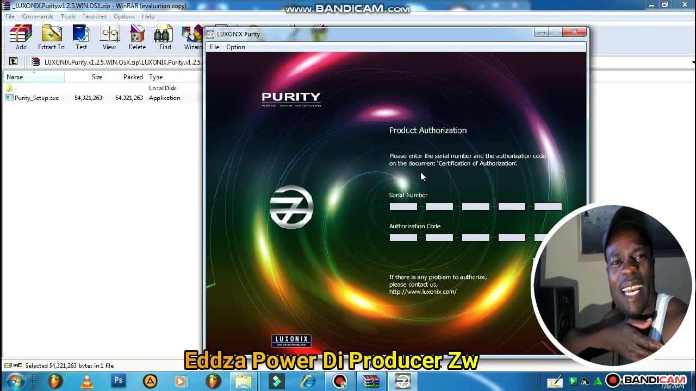The image size is (696, 391).
Task: Click the third Serial Number field
Action: [476, 206]
